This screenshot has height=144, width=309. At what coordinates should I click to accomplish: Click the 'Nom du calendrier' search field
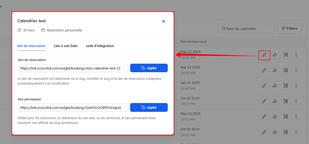[x=246, y=29]
